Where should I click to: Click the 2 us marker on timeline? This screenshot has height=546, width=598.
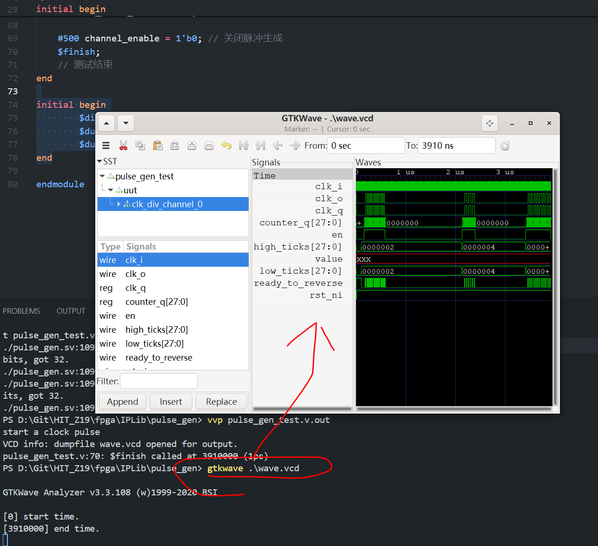455,172
